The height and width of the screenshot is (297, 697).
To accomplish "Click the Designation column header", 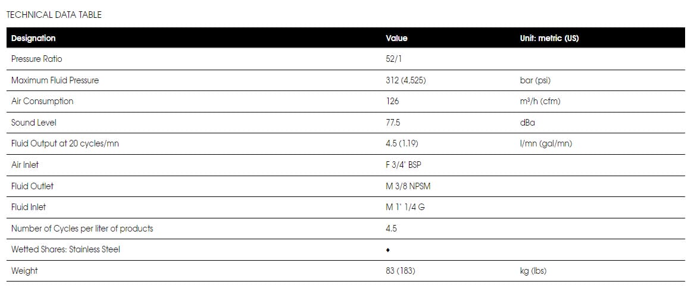I will (x=33, y=38).
